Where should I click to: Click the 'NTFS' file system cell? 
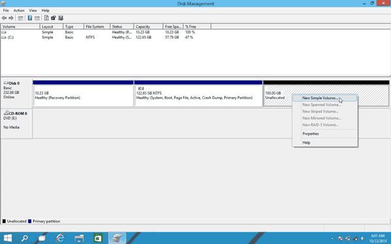pyautogui.click(x=90, y=37)
